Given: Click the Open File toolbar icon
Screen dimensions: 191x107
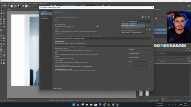Looking at the screenshot, I should click(x=5, y=6).
